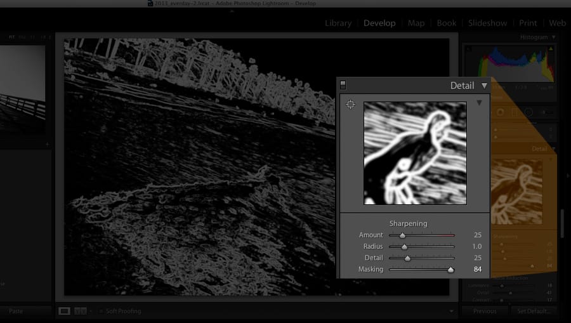Collapse the Histogram panel

tap(553, 37)
